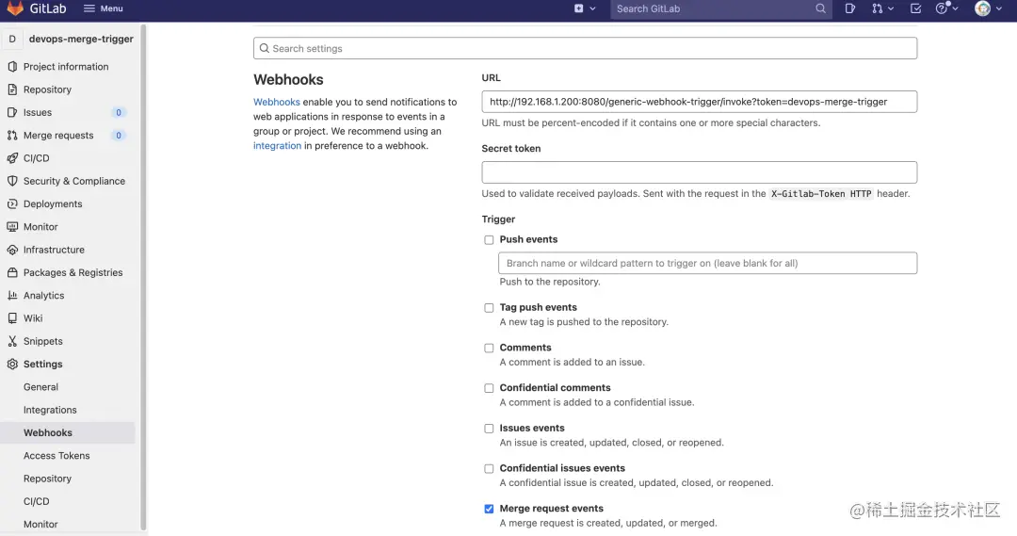Click the Deployments sidebar icon
This screenshot has width=1017, height=536.
[12, 203]
